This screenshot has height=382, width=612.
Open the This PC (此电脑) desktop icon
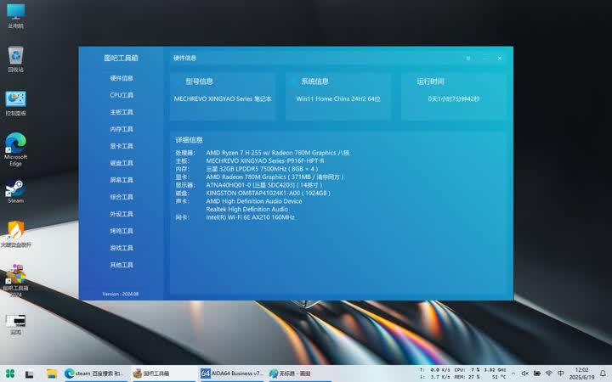[15, 15]
